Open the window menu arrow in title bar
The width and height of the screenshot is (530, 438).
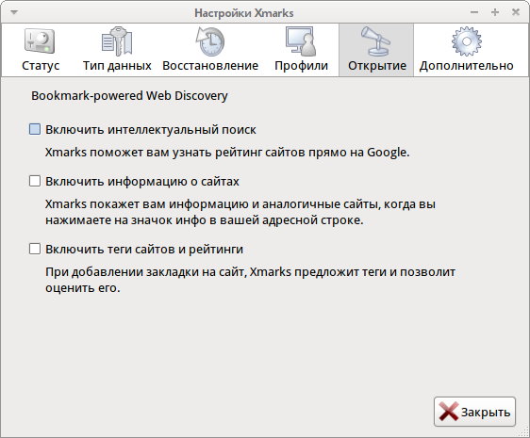click(14, 12)
